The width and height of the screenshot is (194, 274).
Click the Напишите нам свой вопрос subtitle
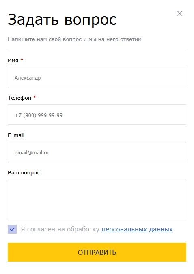pos(75,39)
